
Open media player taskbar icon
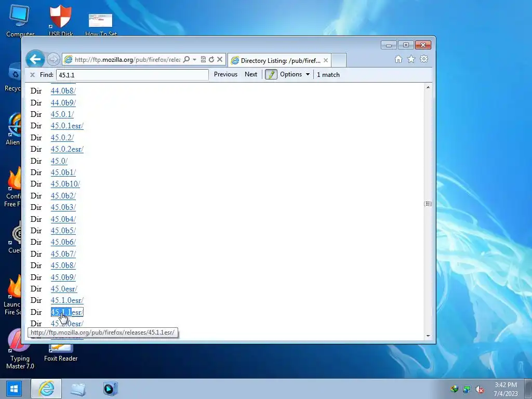[x=110, y=389]
